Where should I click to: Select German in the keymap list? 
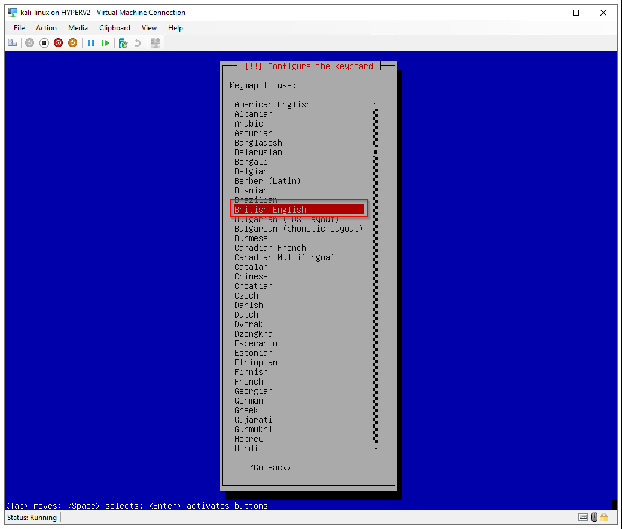pyautogui.click(x=249, y=401)
